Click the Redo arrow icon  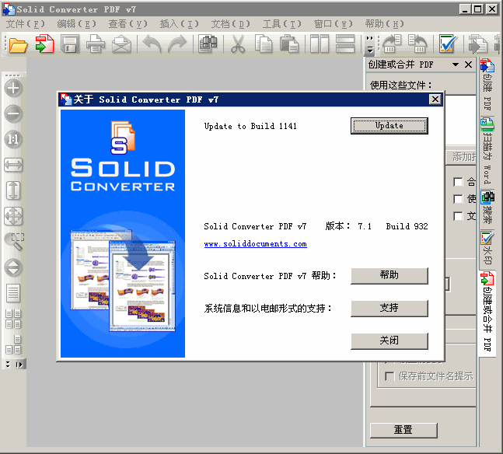coord(177,44)
